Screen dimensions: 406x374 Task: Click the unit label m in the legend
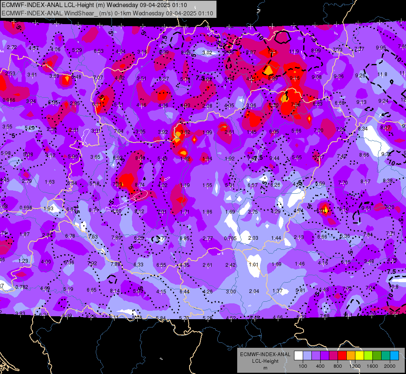(265, 368)
